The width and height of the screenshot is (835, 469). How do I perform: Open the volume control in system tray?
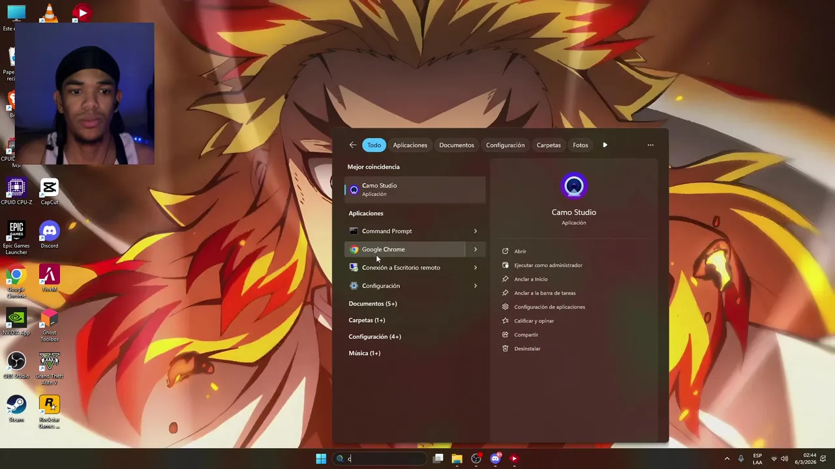coord(785,459)
